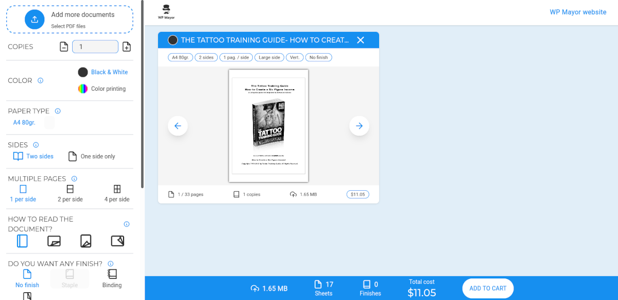Click the document title THE TATTOO TRAINING GUIDE

[265, 40]
